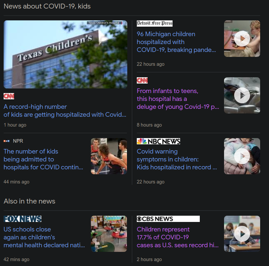The width and height of the screenshot is (269, 266).
Task: Open '96 Michigan children hospitalized' article
Action: pyautogui.click(x=176, y=42)
